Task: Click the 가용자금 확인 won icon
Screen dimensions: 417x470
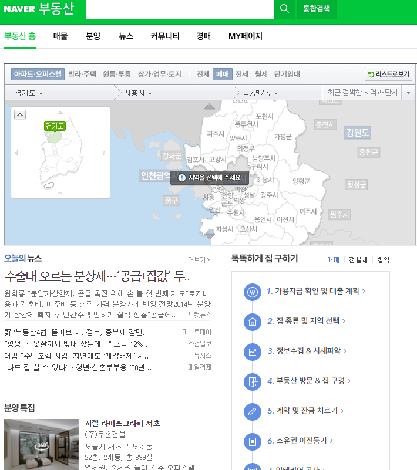Action: point(253,292)
